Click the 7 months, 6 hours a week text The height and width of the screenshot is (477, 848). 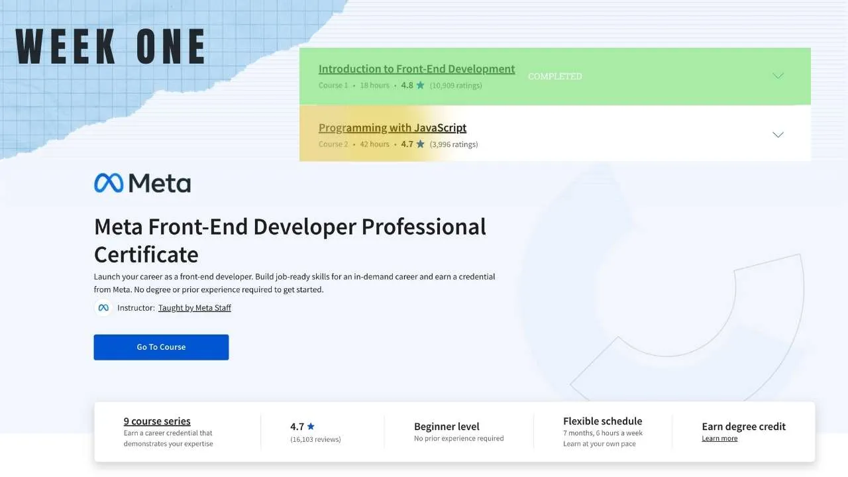pyautogui.click(x=603, y=433)
